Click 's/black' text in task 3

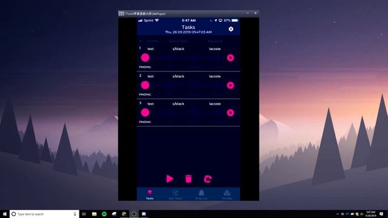(x=178, y=104)
